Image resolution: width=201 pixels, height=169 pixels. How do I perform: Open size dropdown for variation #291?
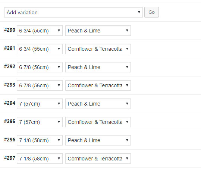point(40,49)
